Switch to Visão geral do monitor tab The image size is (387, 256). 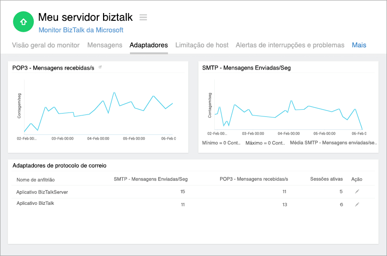(x=45, y=45)
